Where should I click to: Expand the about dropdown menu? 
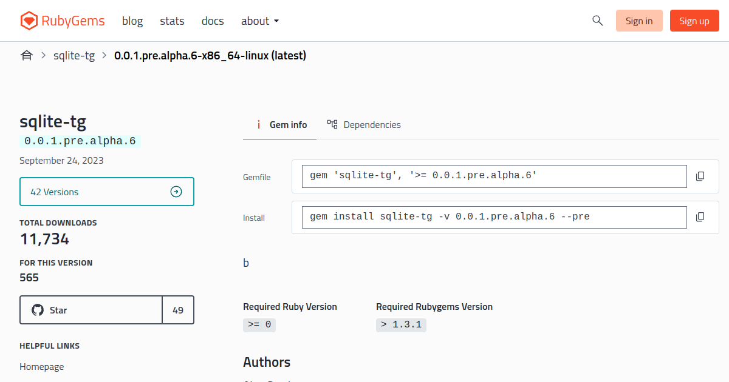click(x=260, y=21)
